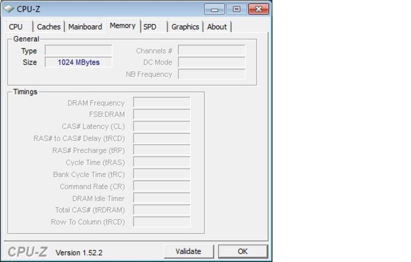Screen dimensions: 411x262
Task: Click the Timings group label
Action: (25, 92)
